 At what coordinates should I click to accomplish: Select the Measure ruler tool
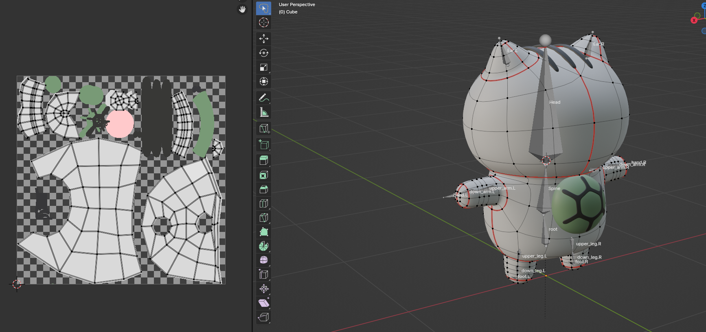(x=263, y=112)
